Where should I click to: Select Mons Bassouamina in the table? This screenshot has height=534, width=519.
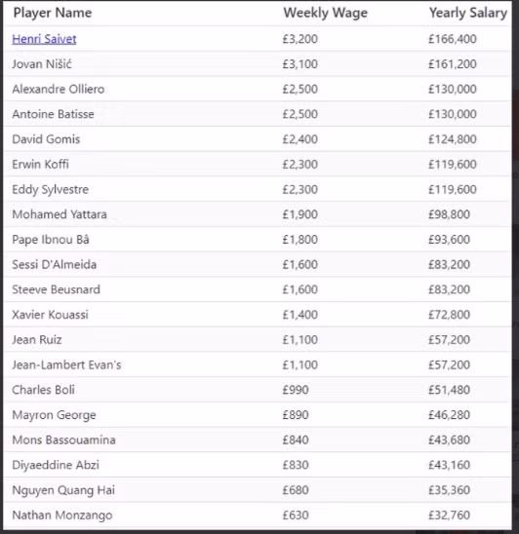pos(63,439)
